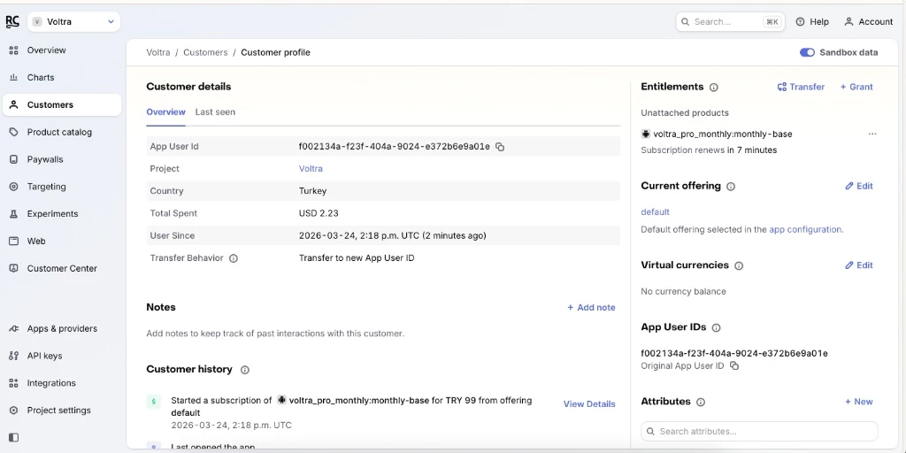Collapse the sidebar using the bottom icon
906x453 pixels.
click(13, 437)
